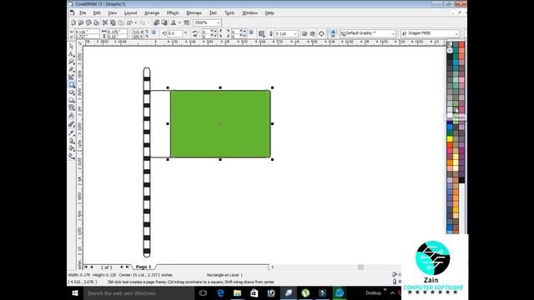Select the Eyedropper tool in the toolbox
This screenshot has width=534, height=300.
click(72, 132)
